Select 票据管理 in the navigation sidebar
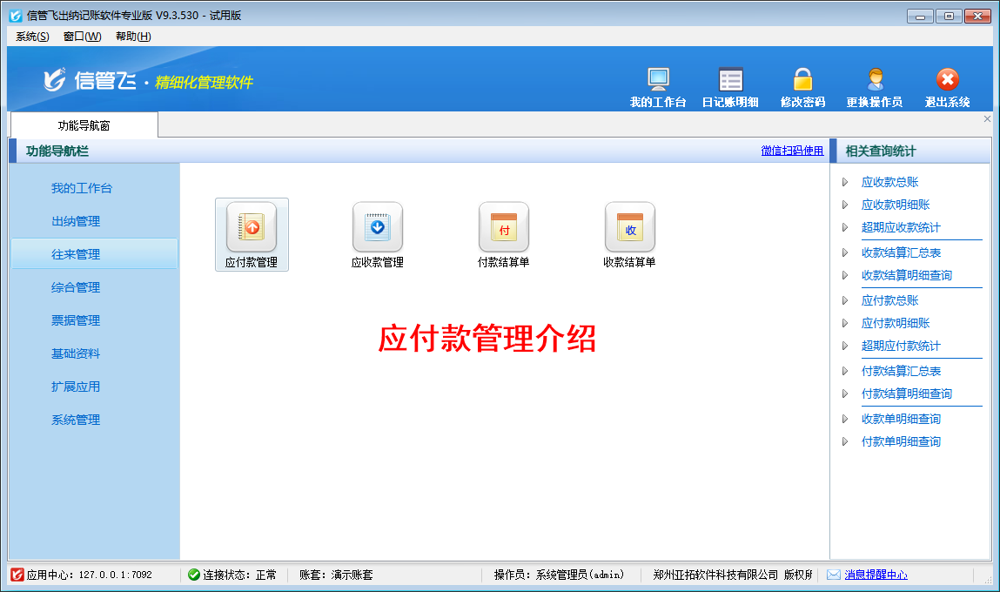The width and height of the screenshot is (1000, 592). coord(76,320)
